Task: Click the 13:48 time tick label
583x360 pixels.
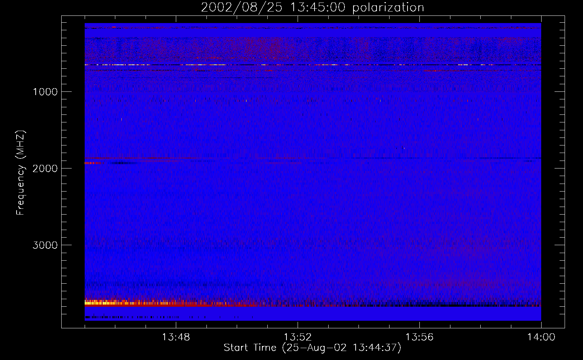Action: (176, 337)
